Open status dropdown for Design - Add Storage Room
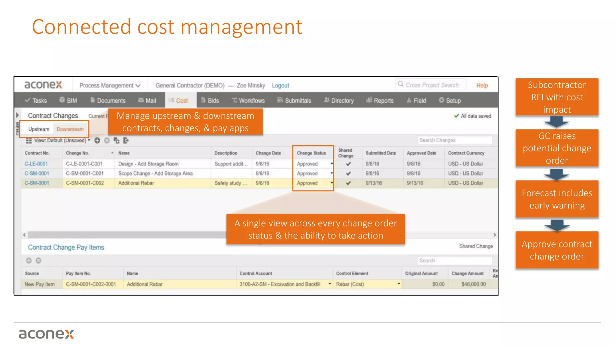 coord(332,164)
